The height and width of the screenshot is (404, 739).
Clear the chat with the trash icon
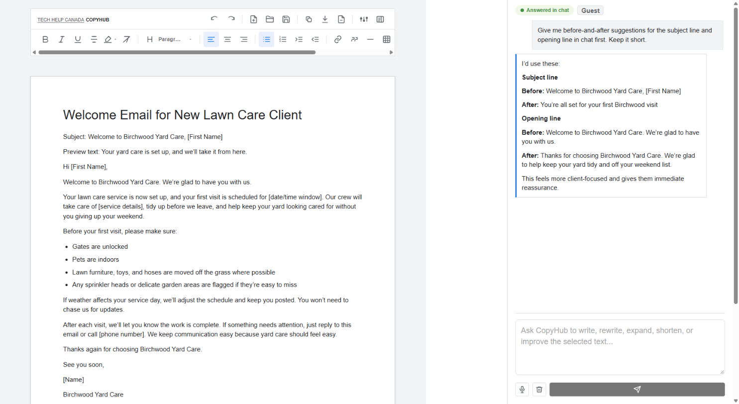[x=539, y=390]
